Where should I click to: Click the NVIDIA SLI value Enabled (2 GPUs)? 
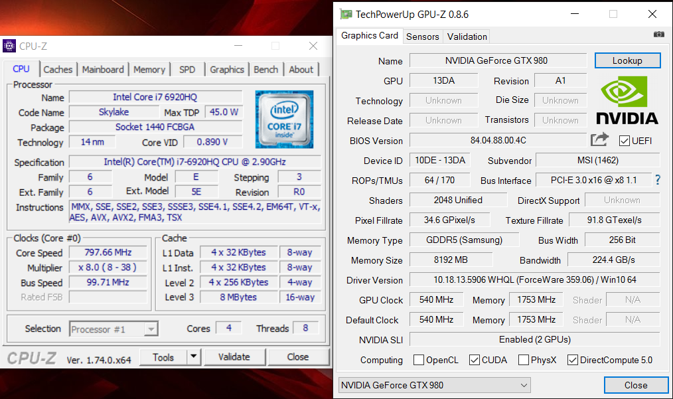(535, 340)
